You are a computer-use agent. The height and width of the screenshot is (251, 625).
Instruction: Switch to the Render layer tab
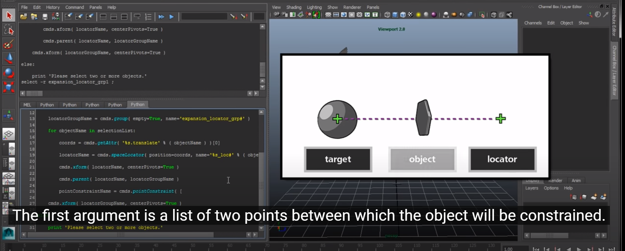[x=555, y=180]
